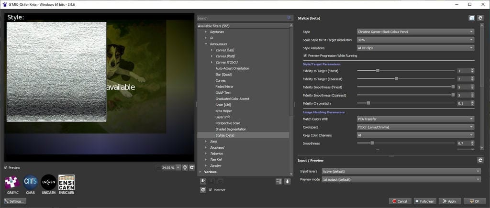Reset Stylize parameters with the top-right reload icon

click(x=480, y=18)
